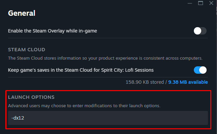Image resolution: width=217 pixels, height=134 pixels.
Task: Minimize the properties window
Action: pyautogui.click(x=191, y=3)
